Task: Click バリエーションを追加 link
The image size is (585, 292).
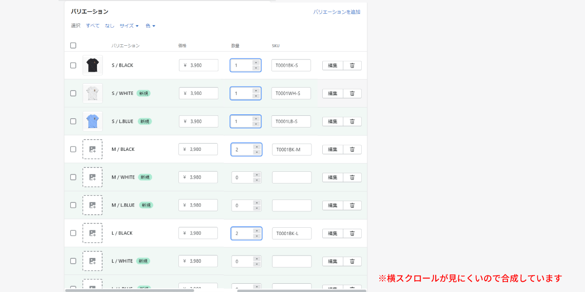Action: (337, 12)
